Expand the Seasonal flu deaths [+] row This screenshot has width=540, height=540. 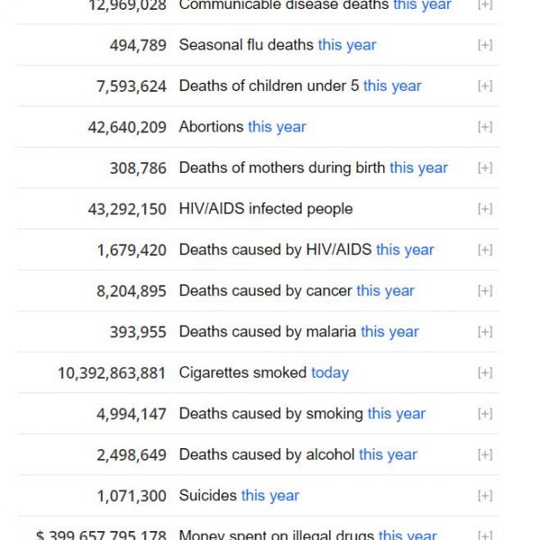484,45
